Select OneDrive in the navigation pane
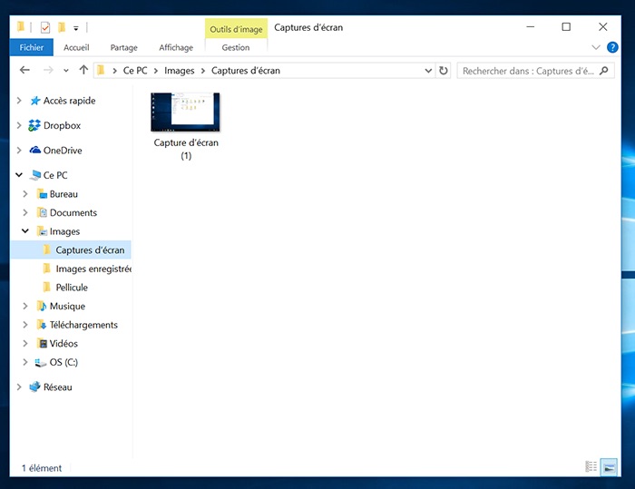The image size is (635, 489). coord(62,151)
